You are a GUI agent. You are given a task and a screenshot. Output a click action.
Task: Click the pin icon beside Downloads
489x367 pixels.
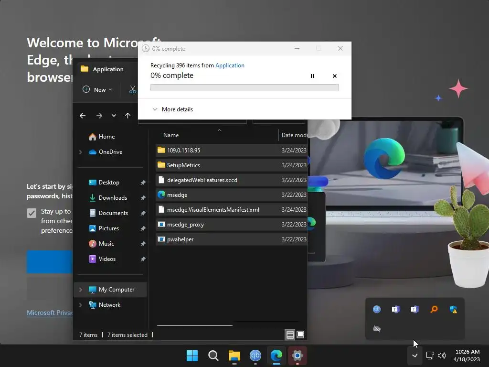point(143,198)
